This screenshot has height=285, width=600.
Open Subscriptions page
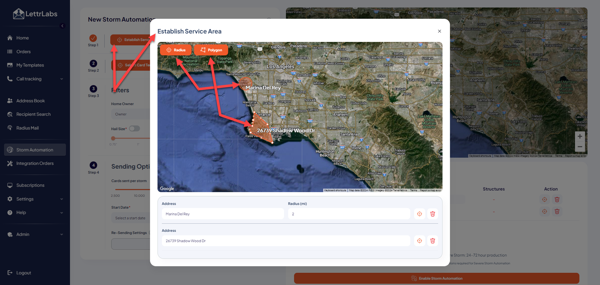30,185
